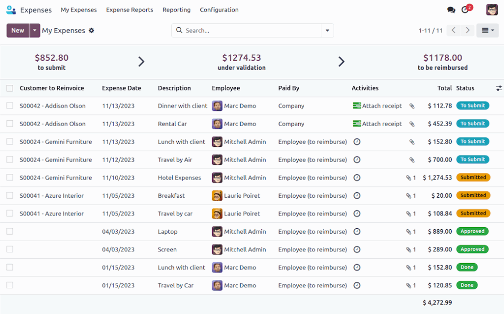This screenshot has height=314, width=504.
Task: Sort by the Total column header
Action: point(444,88)
